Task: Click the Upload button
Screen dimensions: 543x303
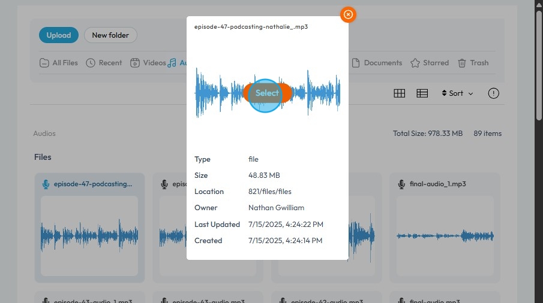Action: click(x=59, y=35)
